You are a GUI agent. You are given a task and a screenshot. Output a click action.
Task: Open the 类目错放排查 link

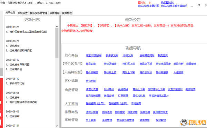click(160, 112)
